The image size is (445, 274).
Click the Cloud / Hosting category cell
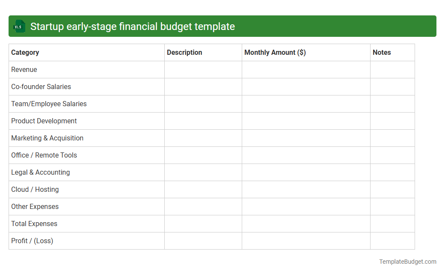tap(35, 189)
